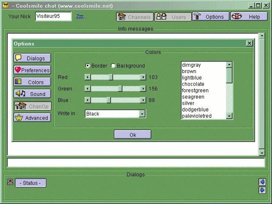Image resolution: width=272 pixels, height=204 pixels.
Task: Close the Options dialog
Action: [249, 43]
